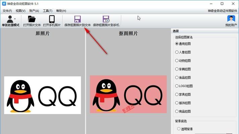Close the 神奇全自动抠图软件 window
239x134 pixels.
[x=233, y=4]
